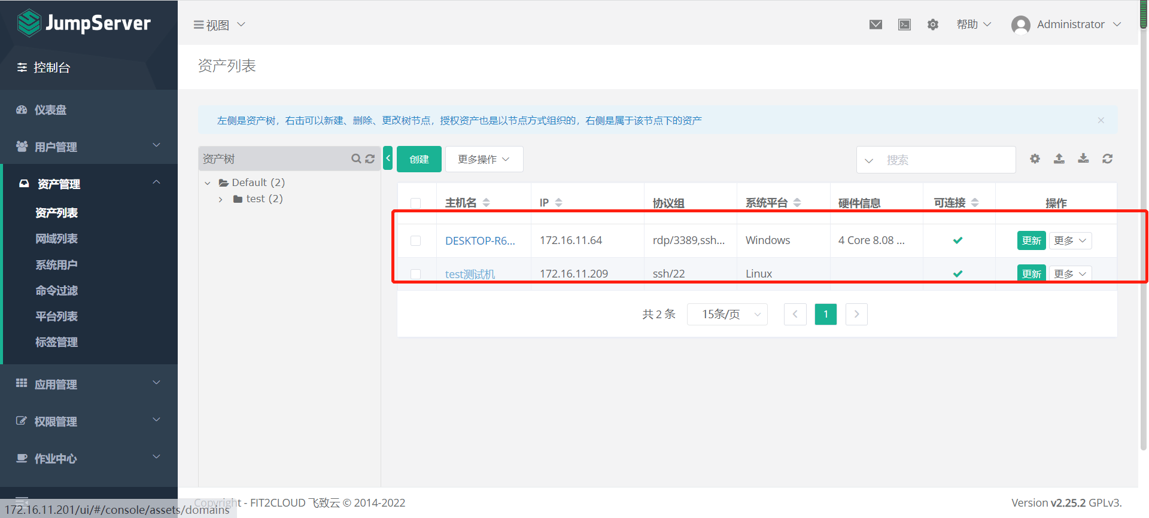Open 网域列表 in the sidebar
1149x518 pixels.
pos(56,239)
